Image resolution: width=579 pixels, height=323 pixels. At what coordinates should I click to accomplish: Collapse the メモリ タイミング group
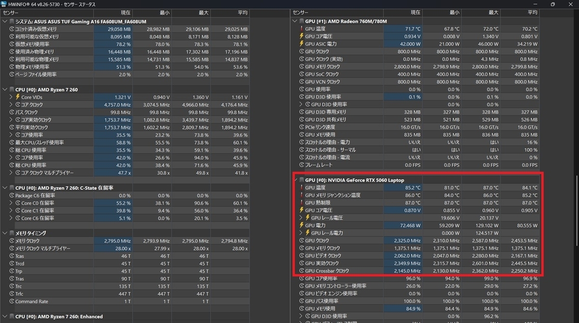pos(5,233)
